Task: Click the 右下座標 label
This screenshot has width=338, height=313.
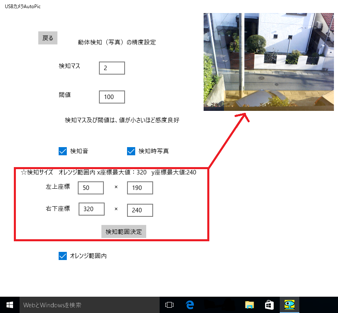Action: coord(58,209)
